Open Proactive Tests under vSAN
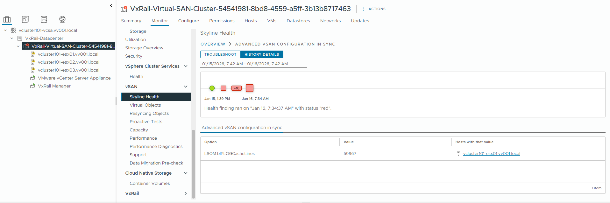Screen dimensions: 610x203 tap(146, 122)
